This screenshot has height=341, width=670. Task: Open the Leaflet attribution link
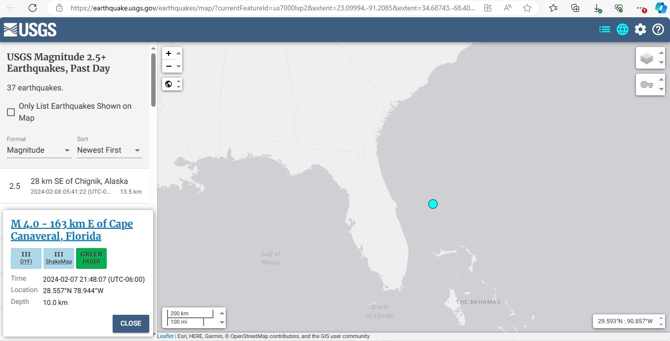tap(165, 337)
